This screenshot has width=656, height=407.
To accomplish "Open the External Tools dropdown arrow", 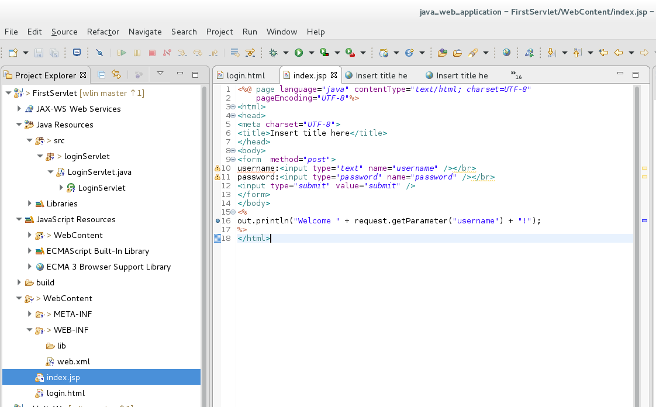I will coord(362,53).
